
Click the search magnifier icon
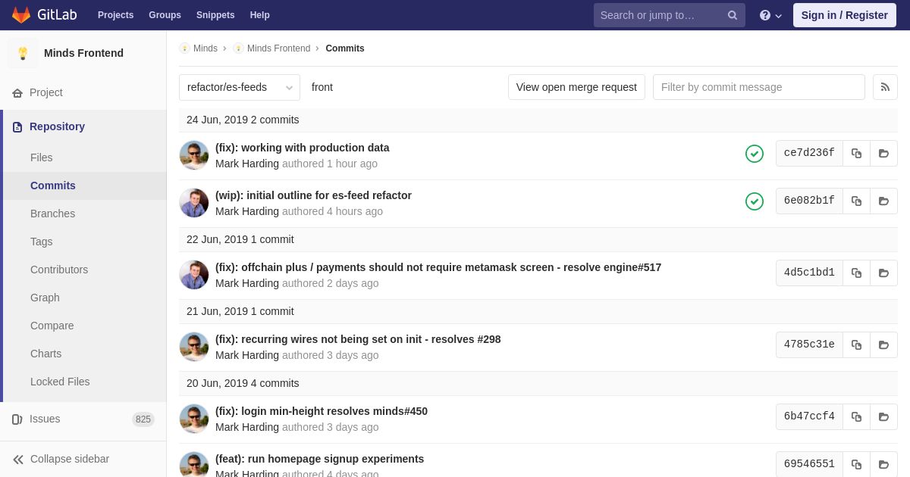[x=733, y=15]
